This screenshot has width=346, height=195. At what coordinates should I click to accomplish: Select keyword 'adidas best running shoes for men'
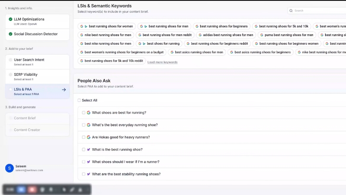[226, 35]
